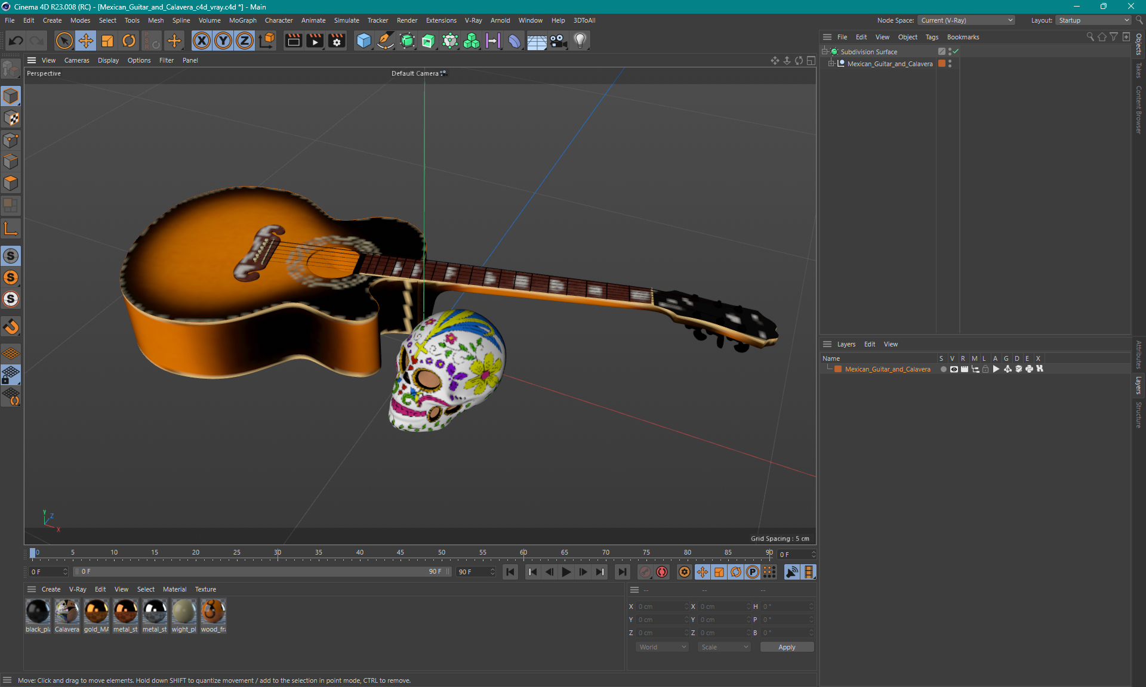Click frame 45 on the timeline ruler

pos(401,553)
